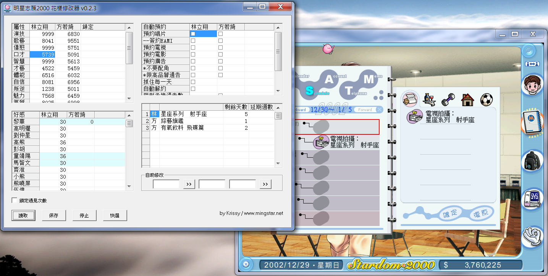This screenshot has height=276, width=548.
Task: Click the 快選 button
Action: [x=115, y=215]
